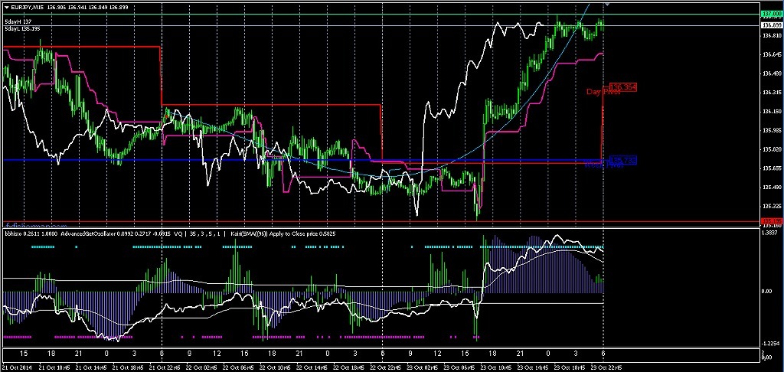Click the first hour marker 15
This screenshot has width=784, height=372.
tap(24, 354)
